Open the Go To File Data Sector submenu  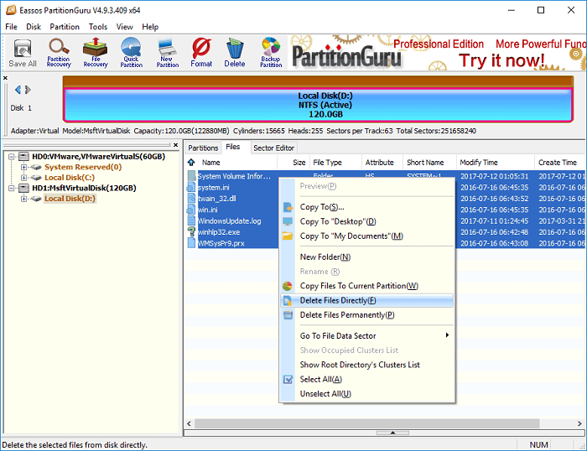coord(367,335)
